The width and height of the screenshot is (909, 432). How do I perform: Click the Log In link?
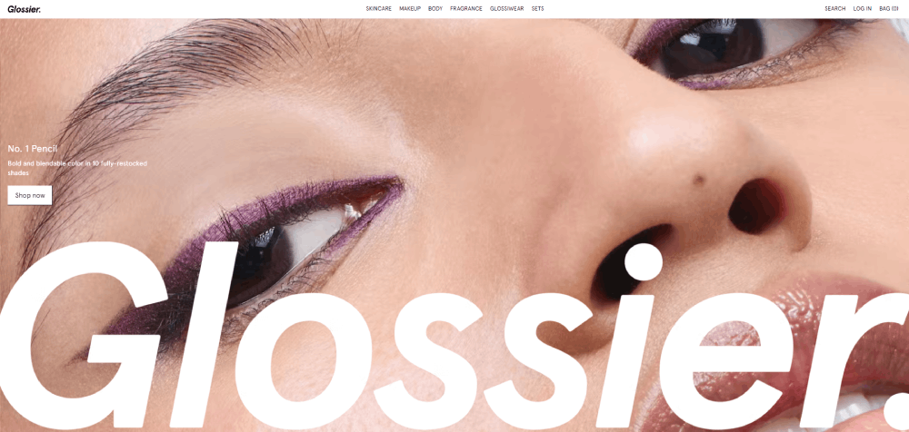click(x=862, y=9)
